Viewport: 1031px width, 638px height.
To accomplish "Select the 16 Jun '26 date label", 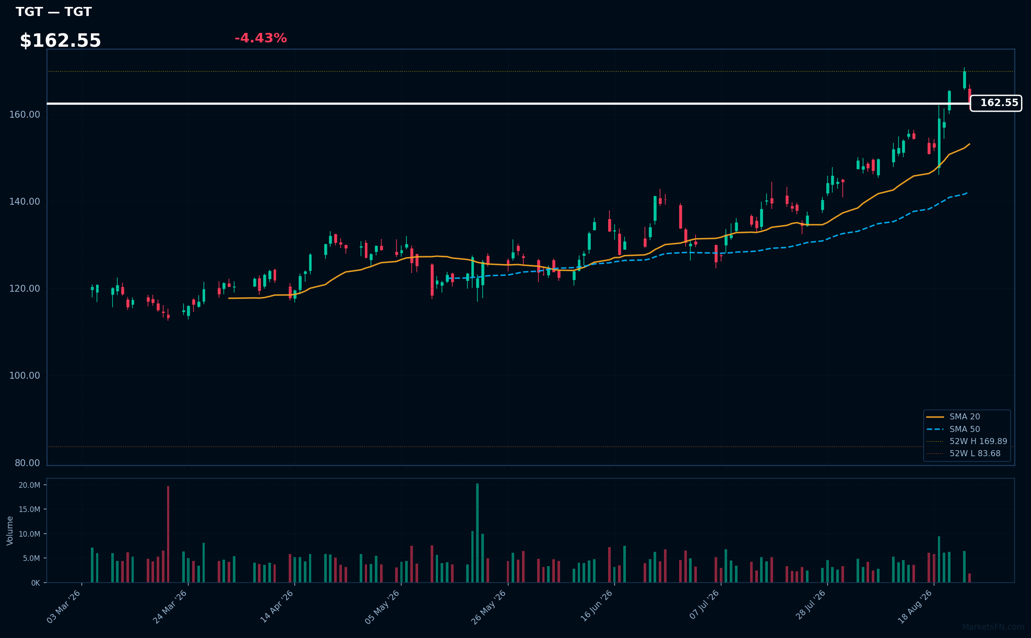I will [596, 606].
